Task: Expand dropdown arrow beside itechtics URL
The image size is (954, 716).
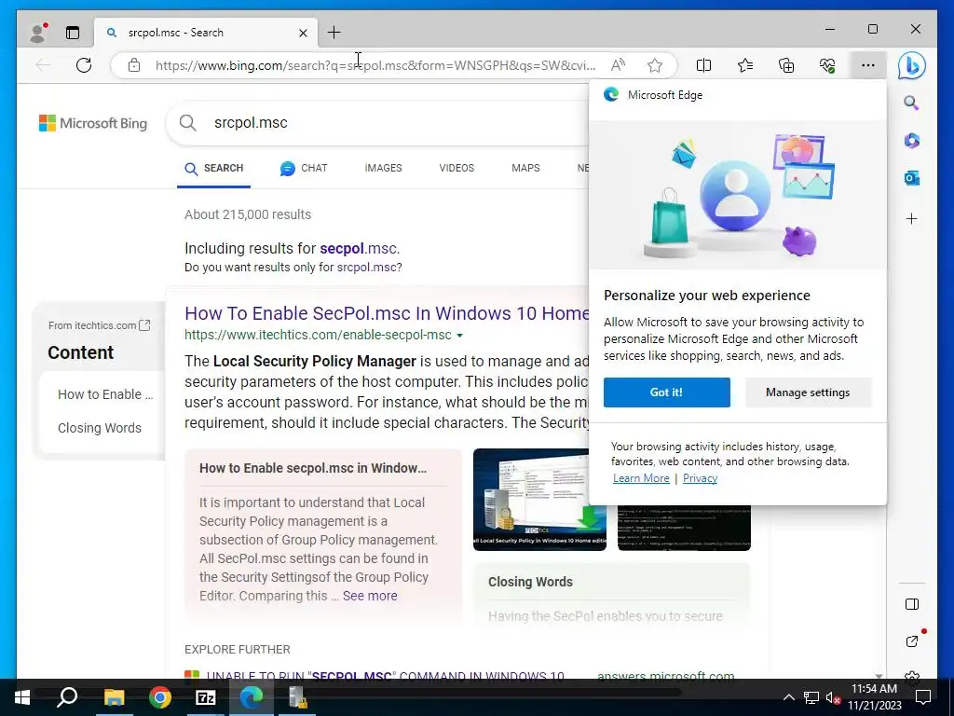Action: pos(460,336)
